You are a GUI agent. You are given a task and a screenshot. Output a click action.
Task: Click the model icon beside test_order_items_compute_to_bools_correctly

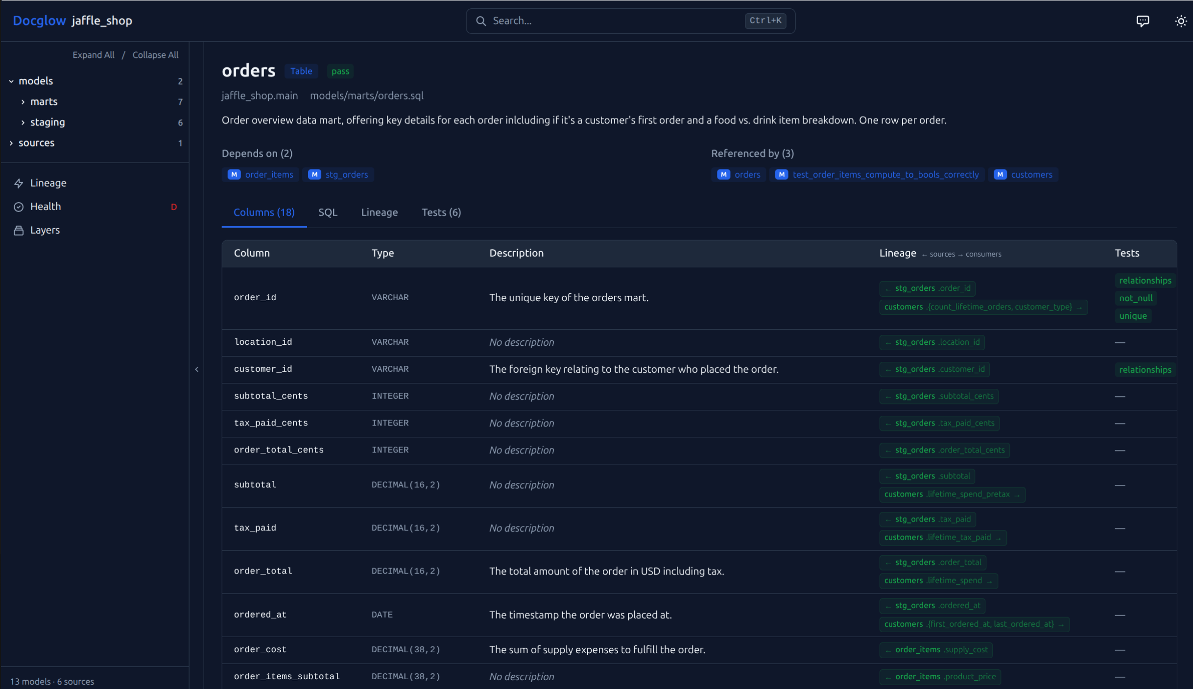[x=782, y=174]
